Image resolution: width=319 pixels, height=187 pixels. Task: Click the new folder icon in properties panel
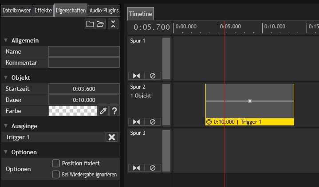point(90,24)
